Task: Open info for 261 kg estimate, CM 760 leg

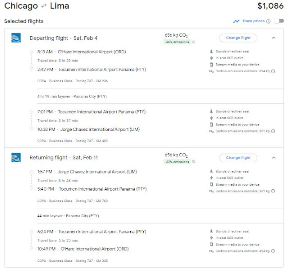Action: pyautogui.click(x=273, y=191)
